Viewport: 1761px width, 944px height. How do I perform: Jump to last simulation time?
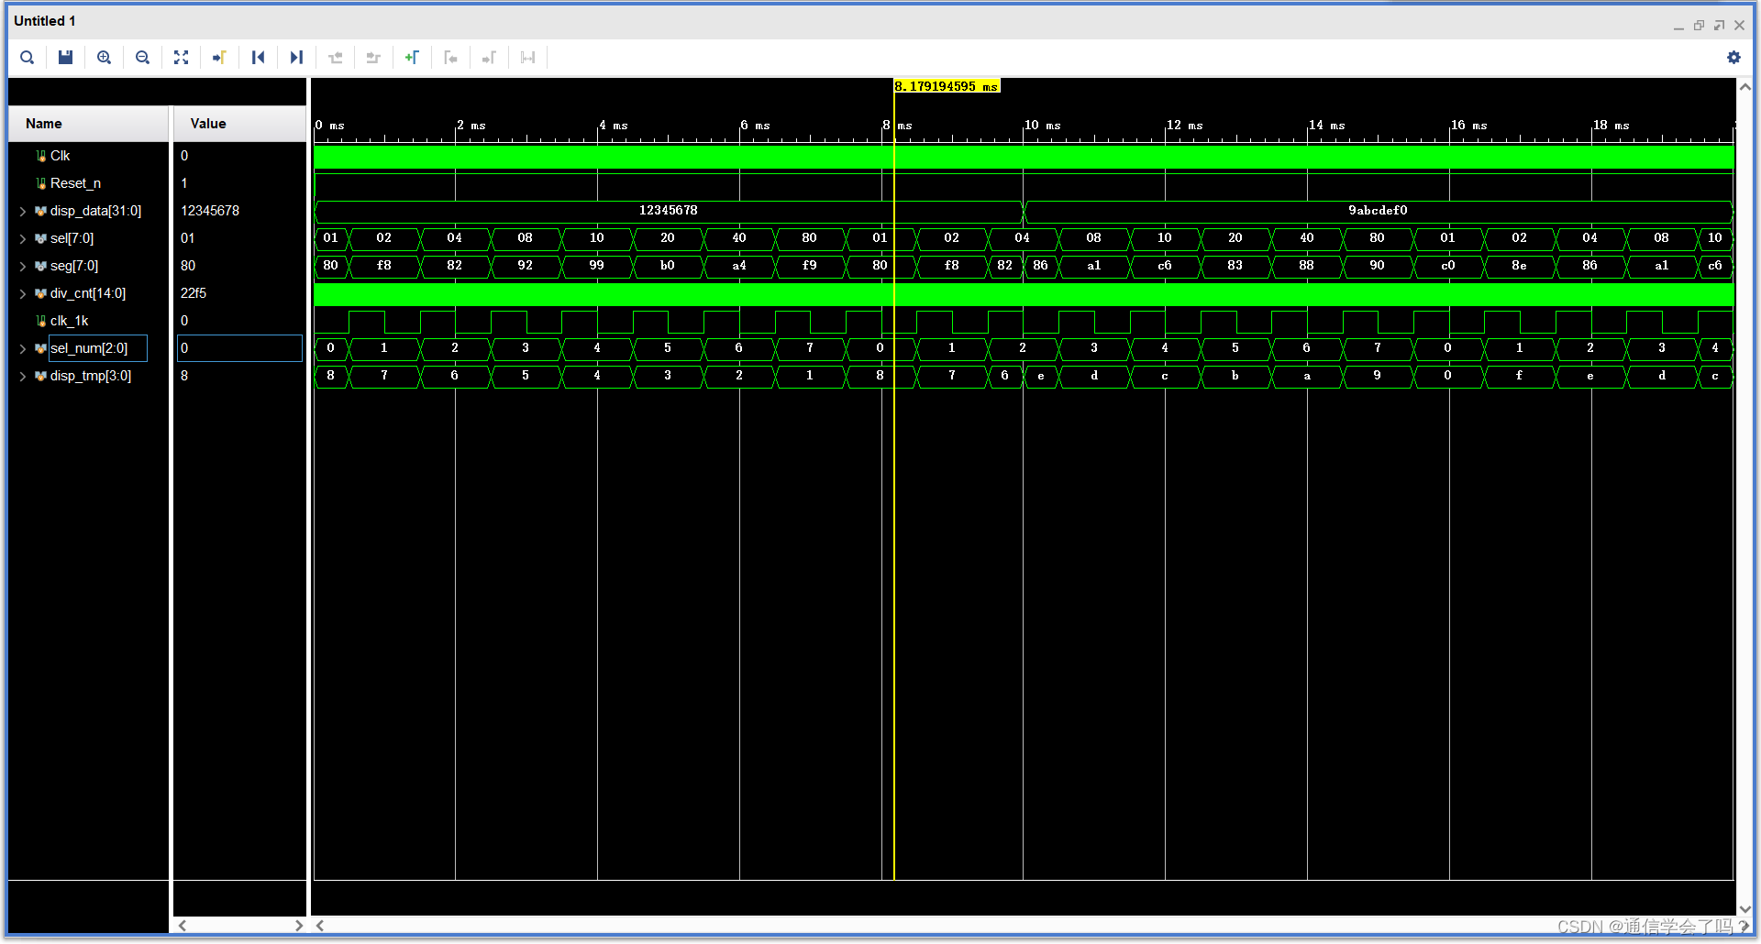click(x=296, y=58)
